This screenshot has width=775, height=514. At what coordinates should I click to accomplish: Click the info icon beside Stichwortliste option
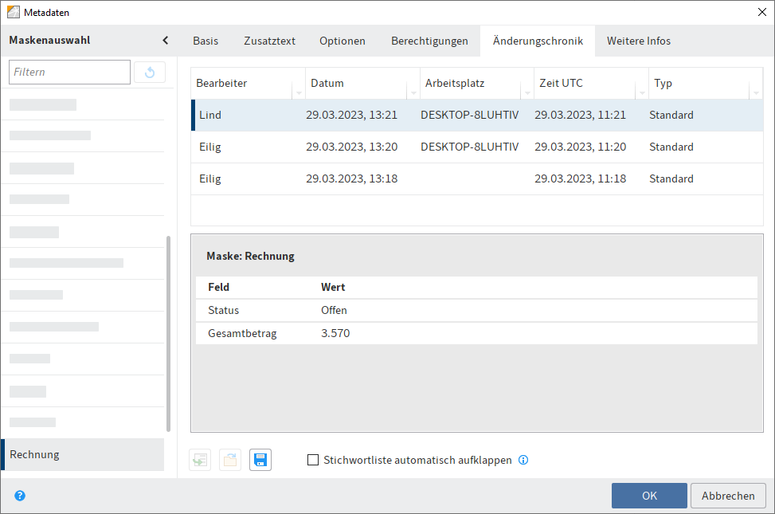click(x=523, y=459)
